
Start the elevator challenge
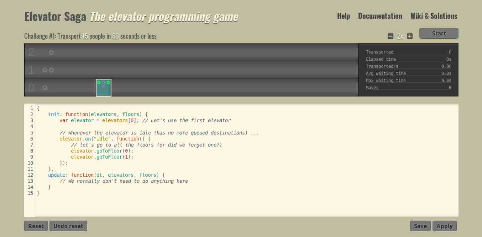[x=439, y=33]
